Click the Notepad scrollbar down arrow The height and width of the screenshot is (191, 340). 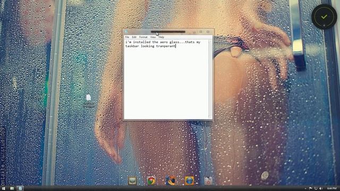pyautogui.click(x=210, y=117)
